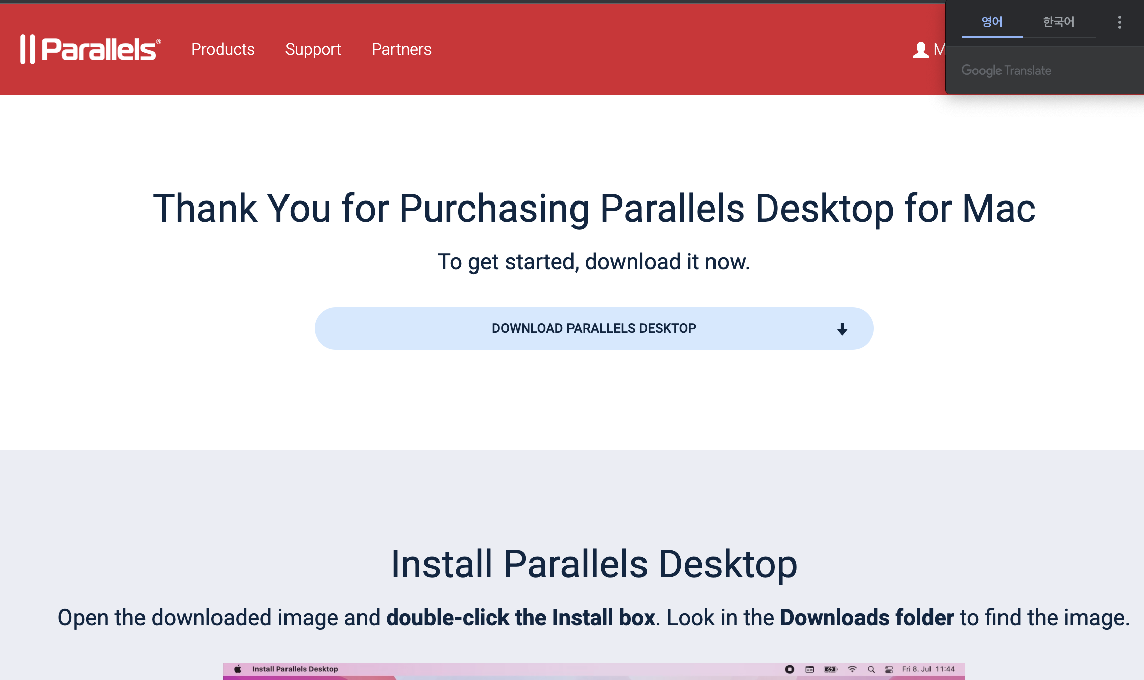Click the Parallels logo
The image size is (1144, 680).
(91, 49)
